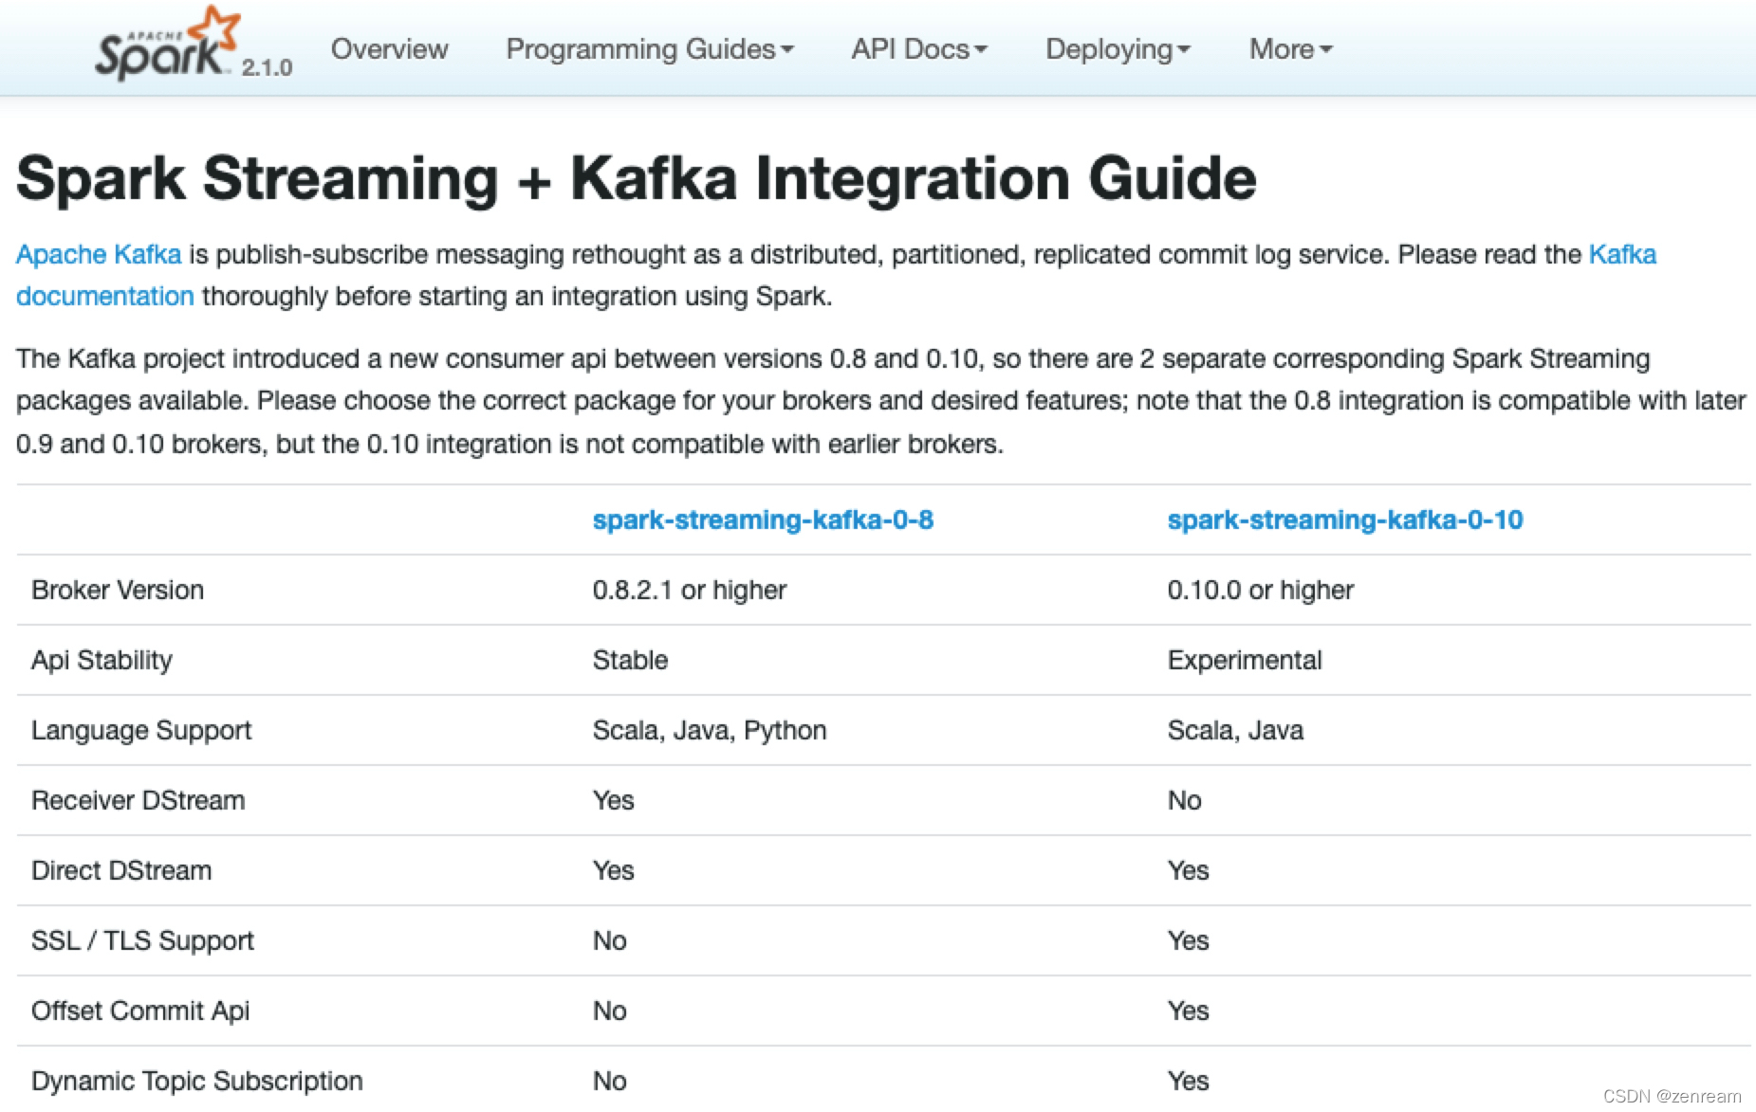Screen dimensions: 1756x1112
Task: Open the API Docs dropdown menu
Action: (x=918, y=49)
